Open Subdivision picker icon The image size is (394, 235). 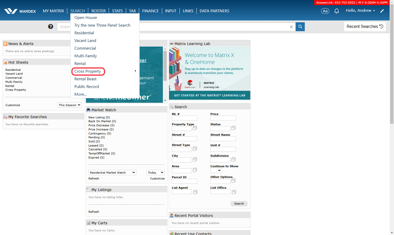point(233,159)
